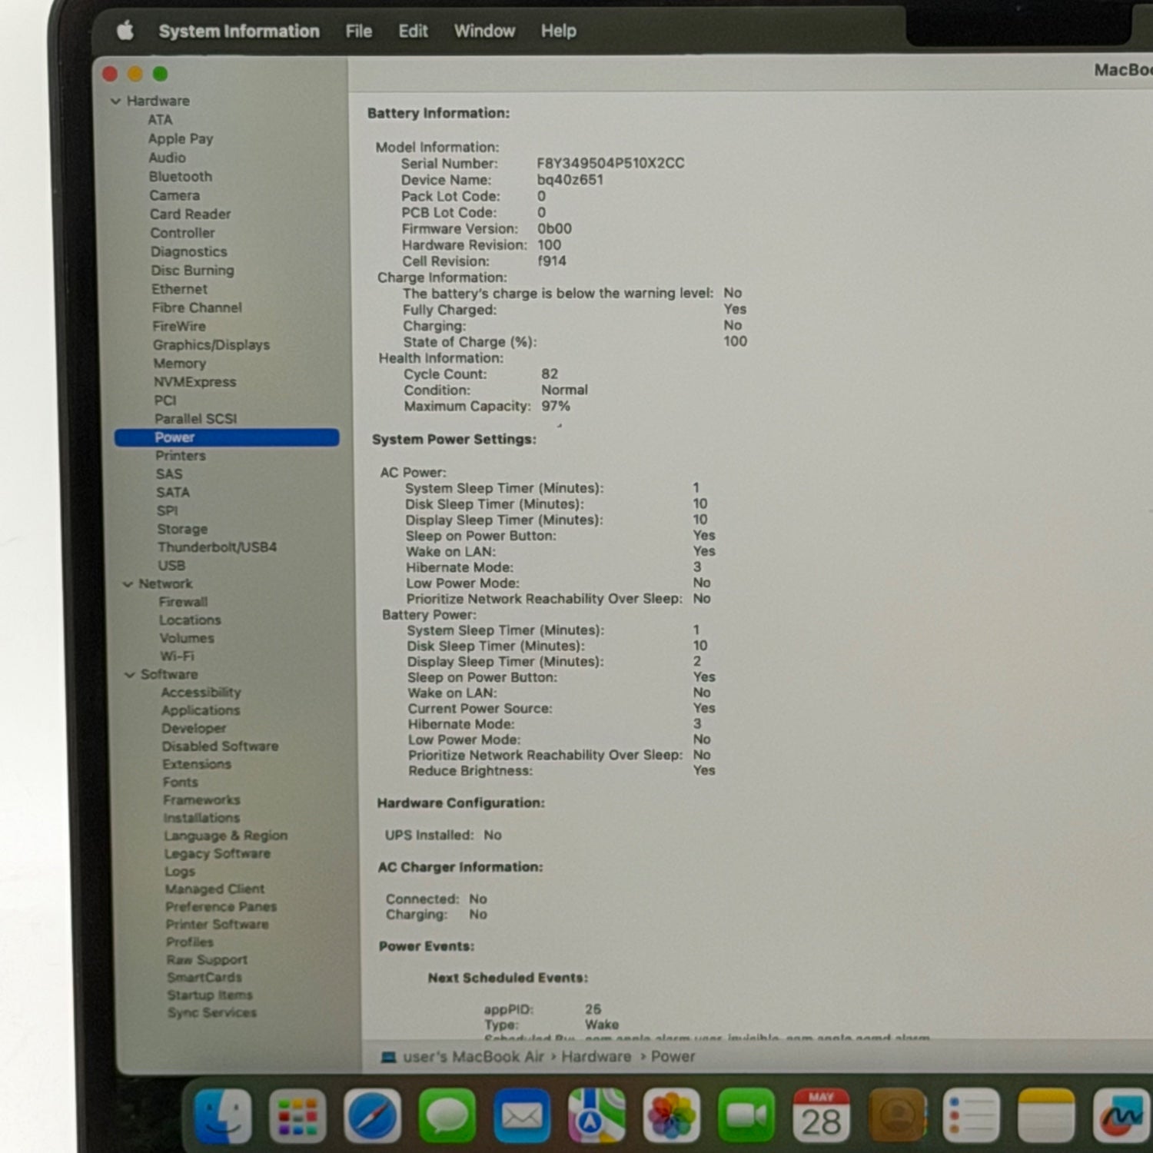This screenshot has height=1153, width=1153.
Task: View Storage information
Action: click(x=182, y=529)
